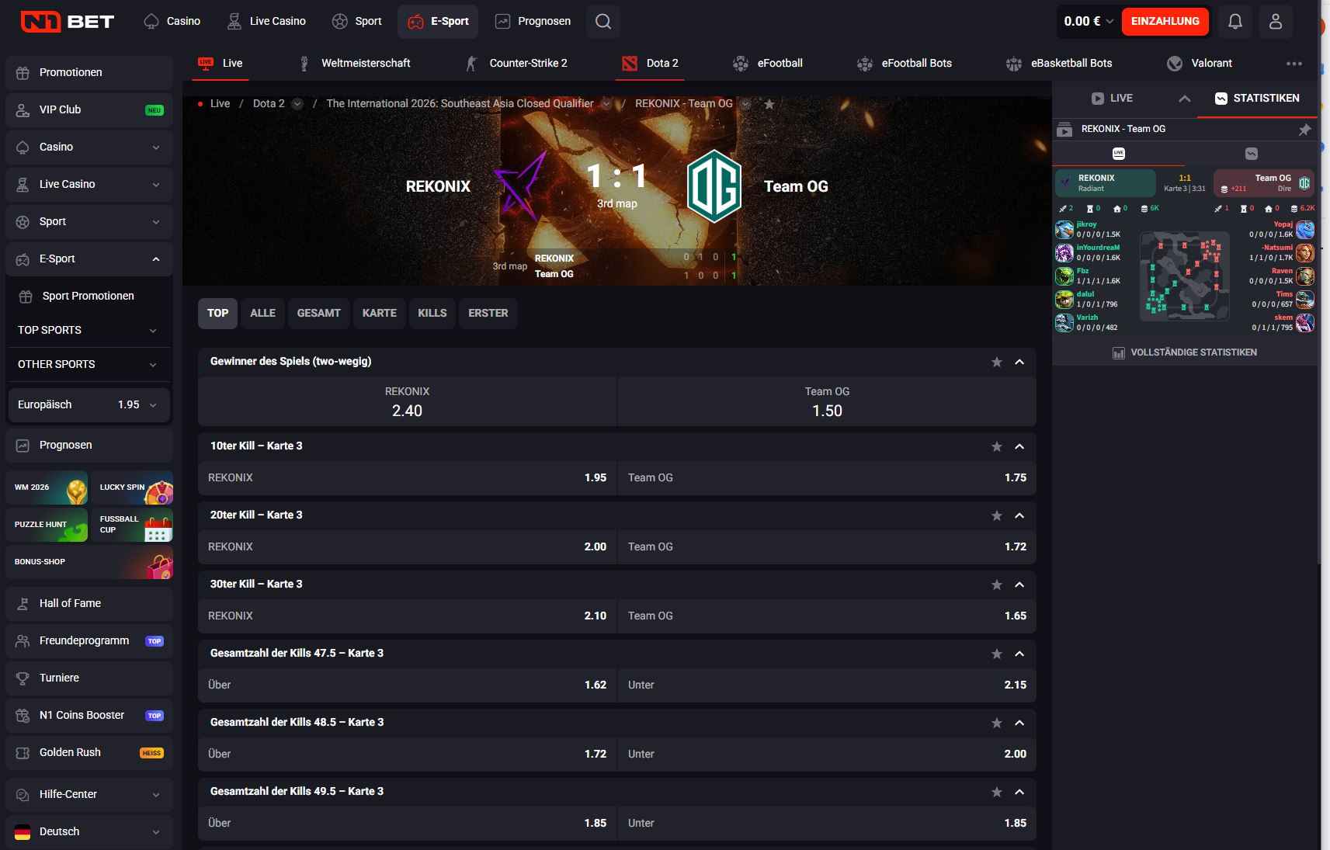Viewport: 1330px width, 850px height.
Task: Click the Team OG logo in match header
Action: tap(714, 186)
